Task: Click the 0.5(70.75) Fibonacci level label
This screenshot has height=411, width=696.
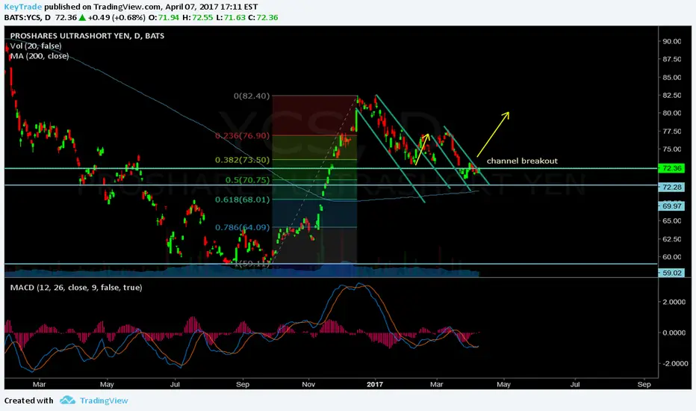Action: point(248,180)
